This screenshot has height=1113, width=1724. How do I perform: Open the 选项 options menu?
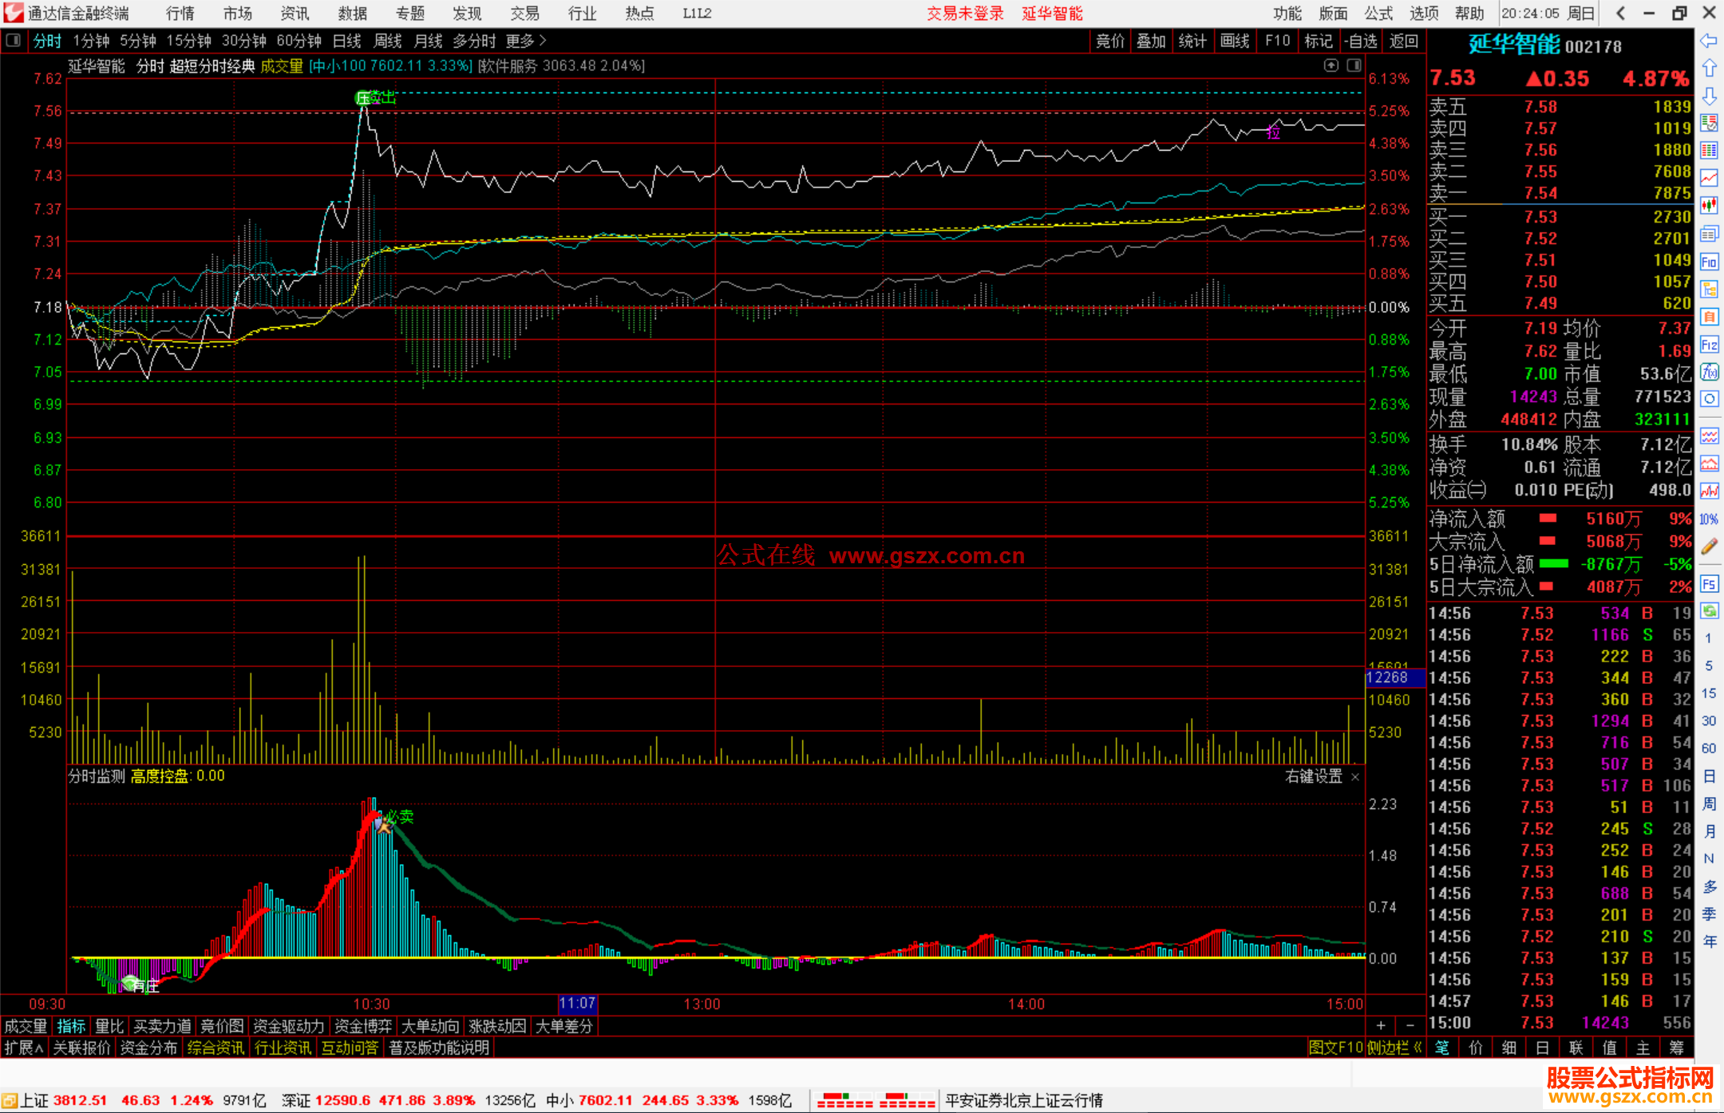pyautogui.click(x=1424, y=13)
